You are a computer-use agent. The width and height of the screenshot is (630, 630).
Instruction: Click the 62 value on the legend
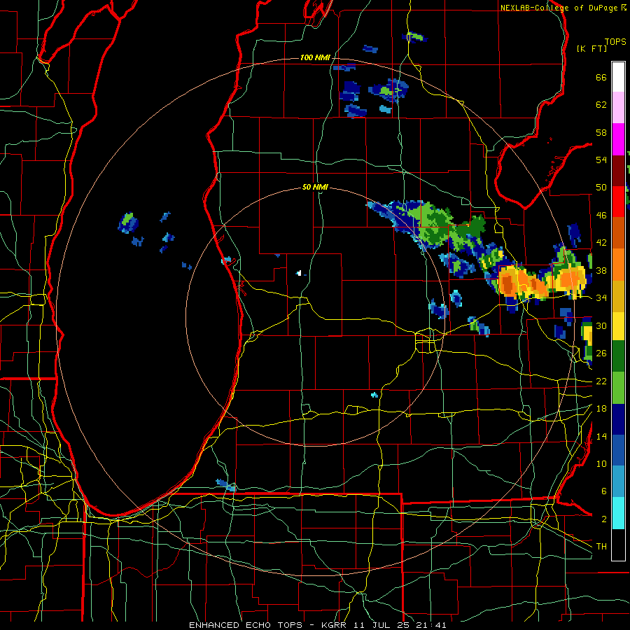click(601, 105)
